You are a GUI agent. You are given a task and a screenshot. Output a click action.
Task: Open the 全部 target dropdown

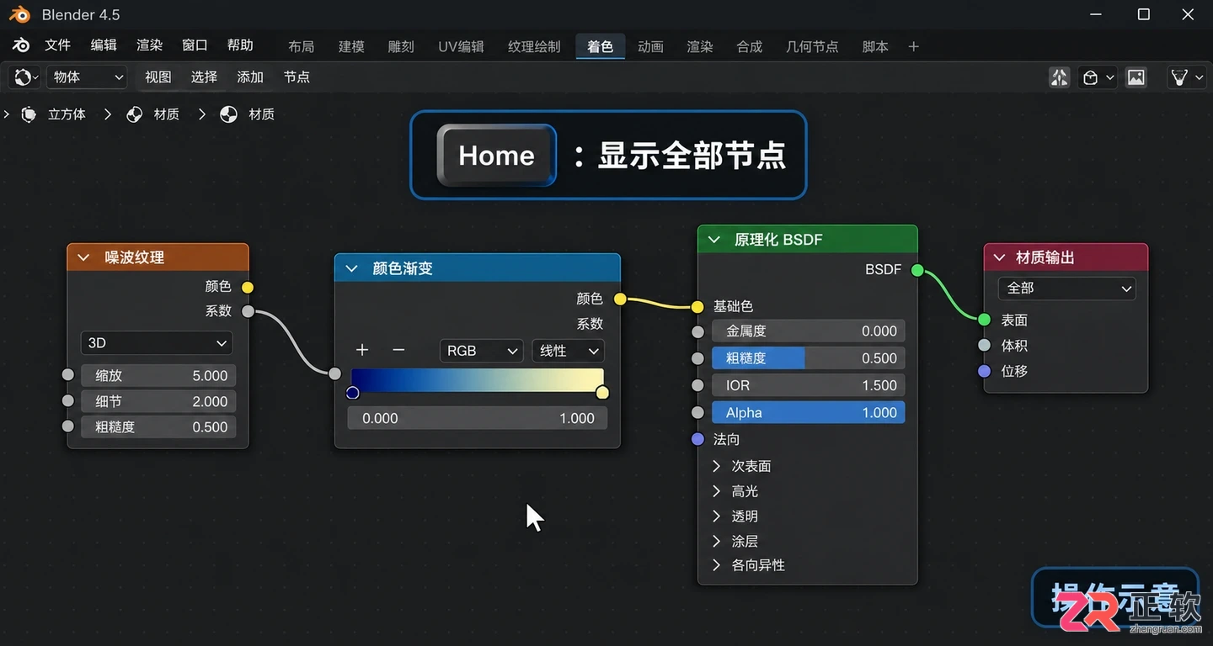pyautogui.click(x=1067, y=289)
